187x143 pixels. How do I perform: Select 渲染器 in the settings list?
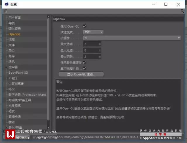(x=13, y=67)
